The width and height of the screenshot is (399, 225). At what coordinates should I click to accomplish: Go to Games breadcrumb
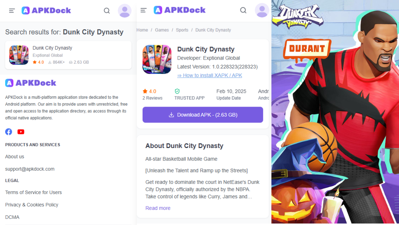[162, 30]
